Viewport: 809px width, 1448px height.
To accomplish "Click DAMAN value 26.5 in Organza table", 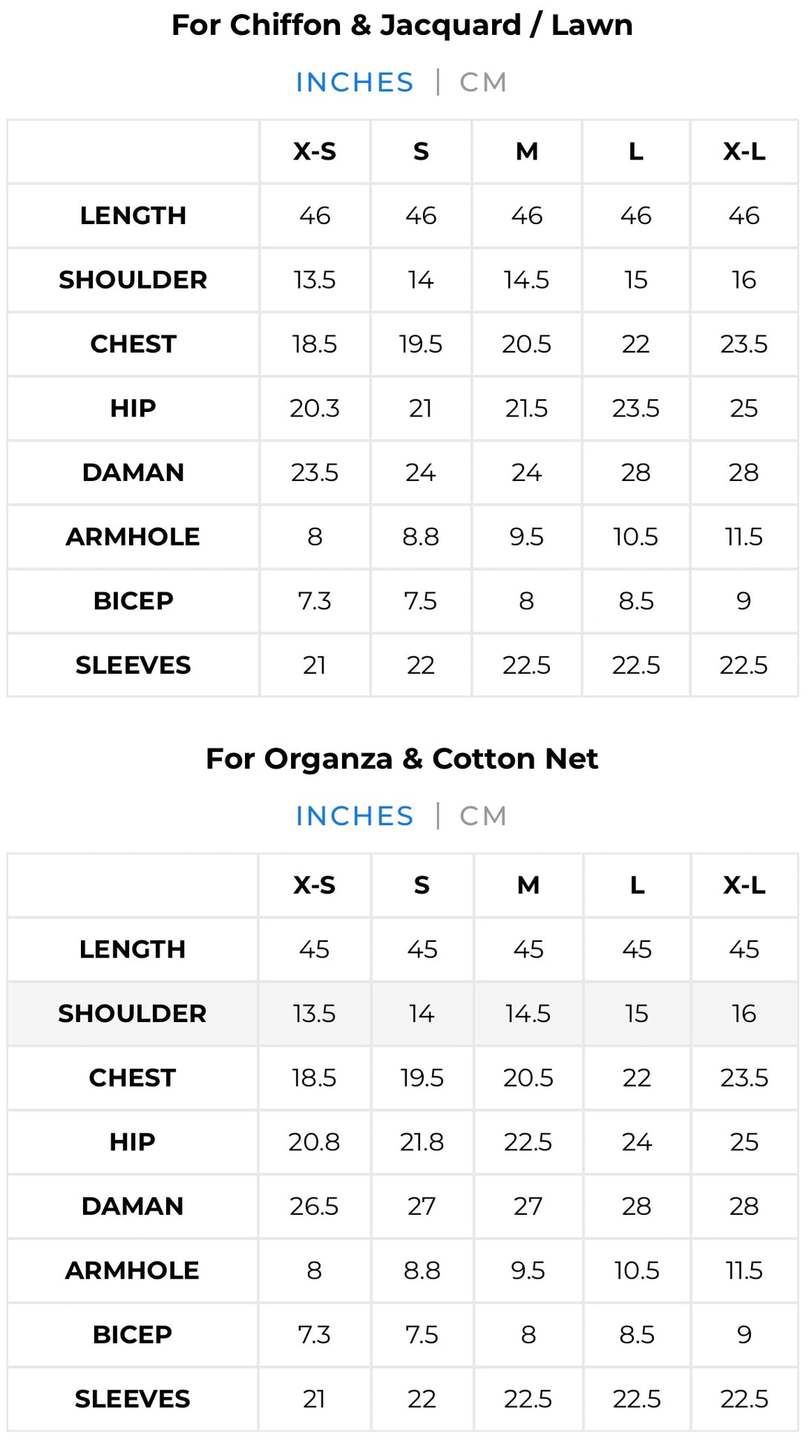I will click(314, 1206).
